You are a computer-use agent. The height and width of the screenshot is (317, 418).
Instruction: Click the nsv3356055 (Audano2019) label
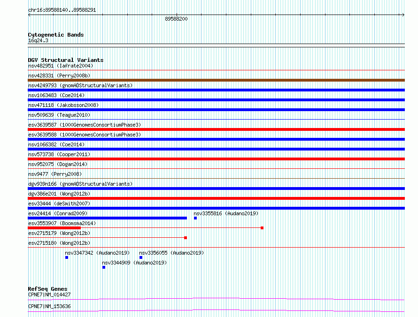(171, 253)
